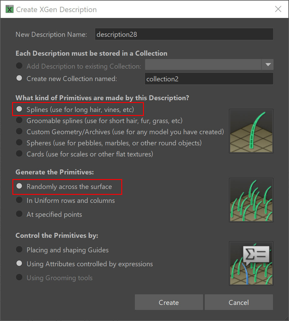This screenshot has height=321, width=289.
Task: Click the Cancel button
Action: [239, 302]
